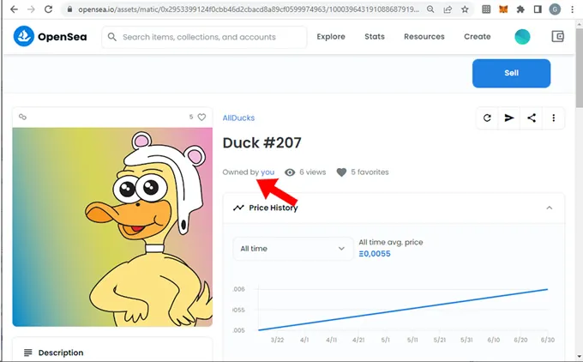Click the blue Sell button
This screenshot has width=583, height=362.
[x=511, y=73]
